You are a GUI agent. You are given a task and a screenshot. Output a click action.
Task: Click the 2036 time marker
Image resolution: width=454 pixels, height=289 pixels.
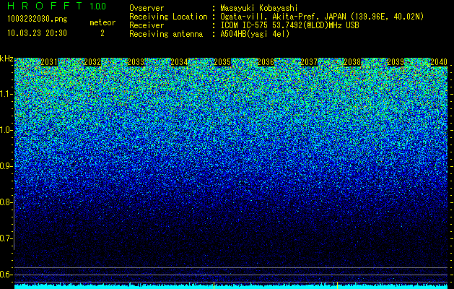point(266,62)
